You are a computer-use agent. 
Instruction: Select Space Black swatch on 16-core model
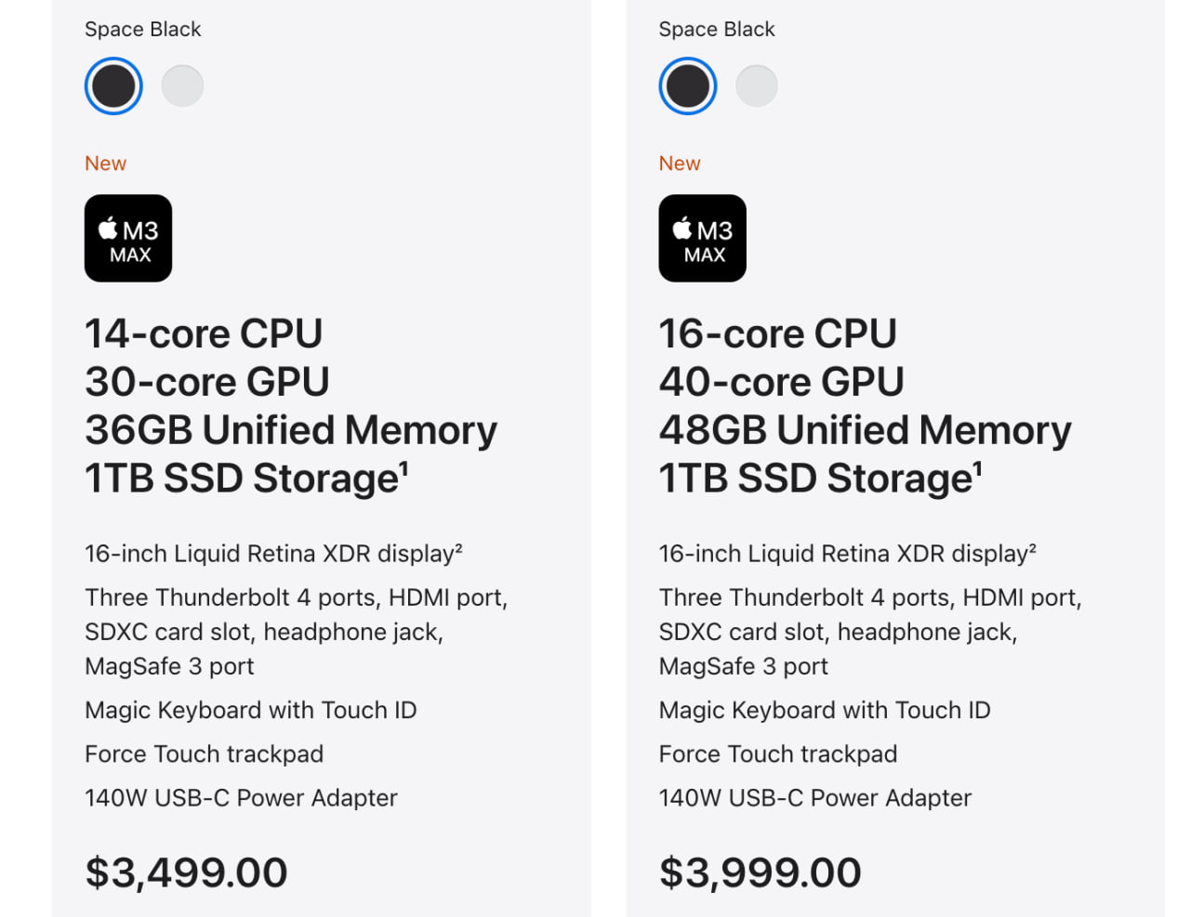[688, 86]
